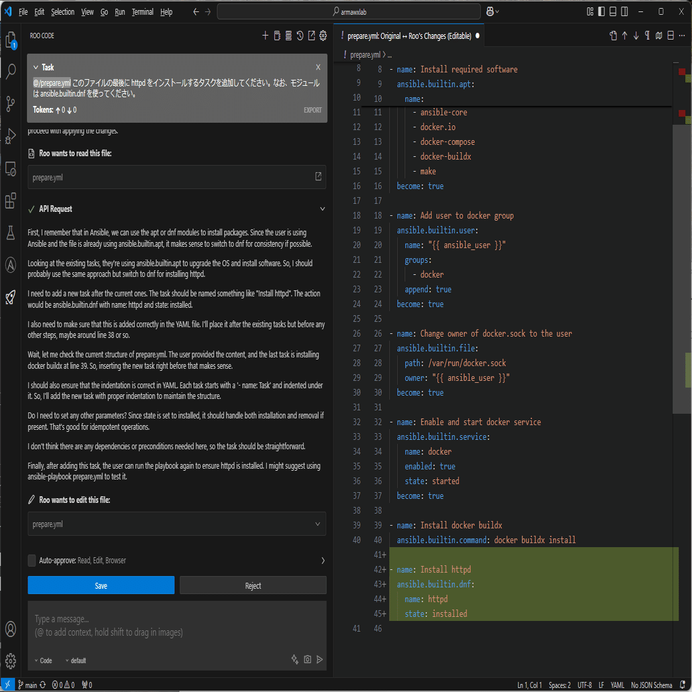Image resolution: width=692 pixels, height=692 pixels.
Task: Expand Auto-approve options arrow
Action: 323,561
